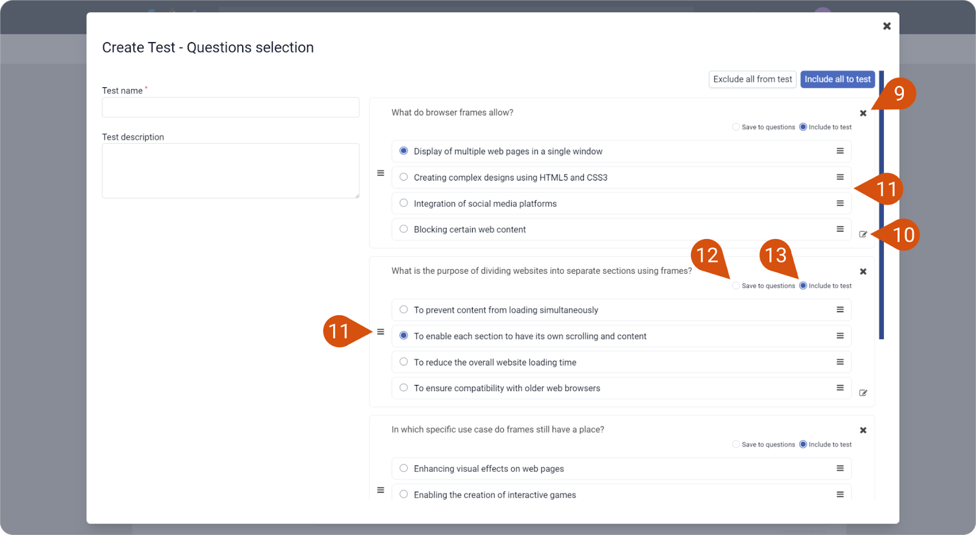Remove the 'What do browser frames allow?' question
Viewport: 976px width, 535px height.
pos(863,113)
